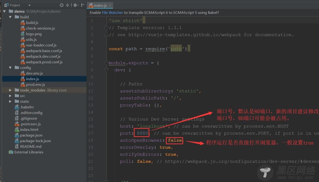Select prod.env.js file

click(35, 84)
